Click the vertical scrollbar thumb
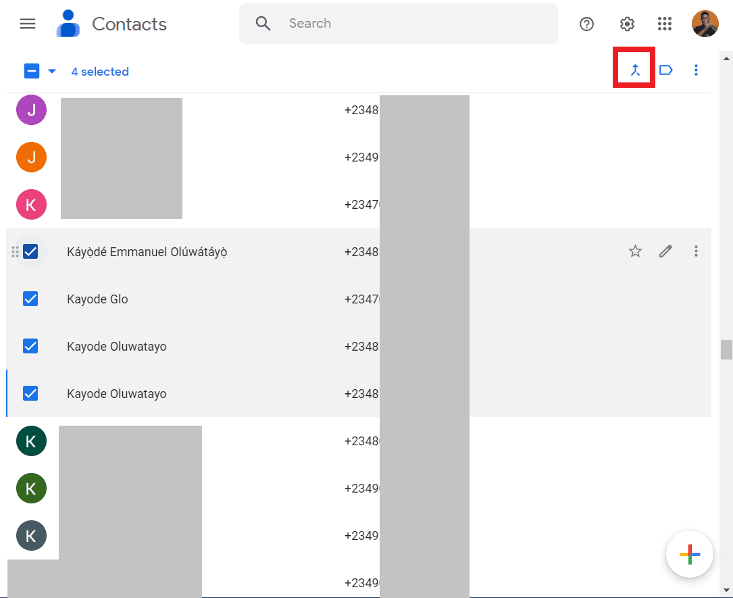This screenshot has width=733, height=598. click(x=726, y=349)
